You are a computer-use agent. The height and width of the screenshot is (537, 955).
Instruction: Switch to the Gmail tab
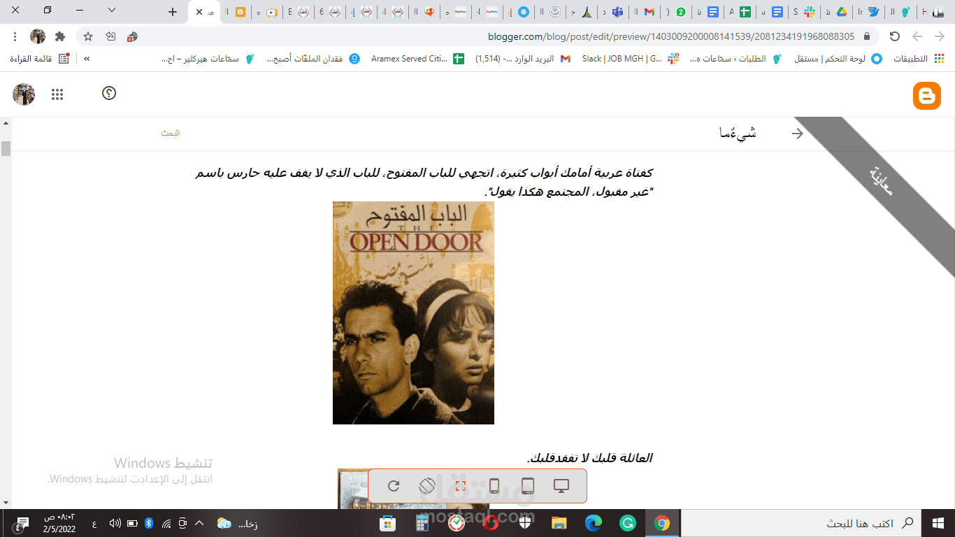(x=649, y=12)
